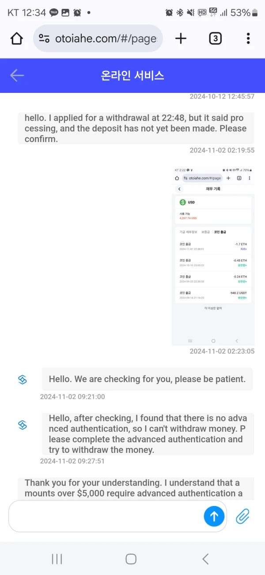Tap the "please be patient" support message
Viewport: 265px width, 575px height.
click(147, 379)
